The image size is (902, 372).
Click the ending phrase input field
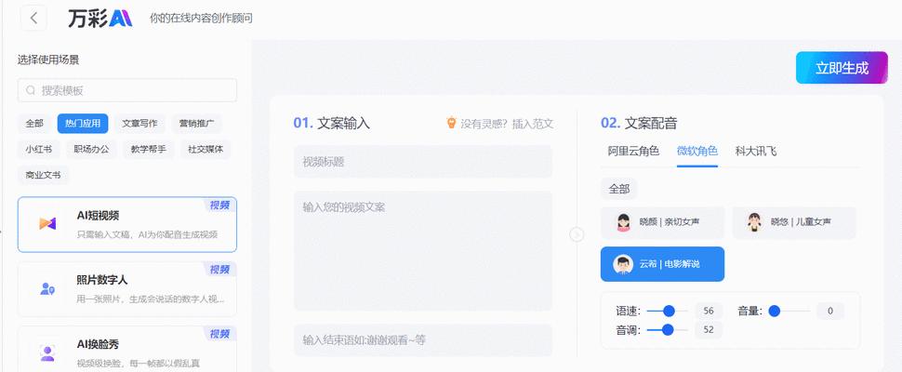point(423,339)
